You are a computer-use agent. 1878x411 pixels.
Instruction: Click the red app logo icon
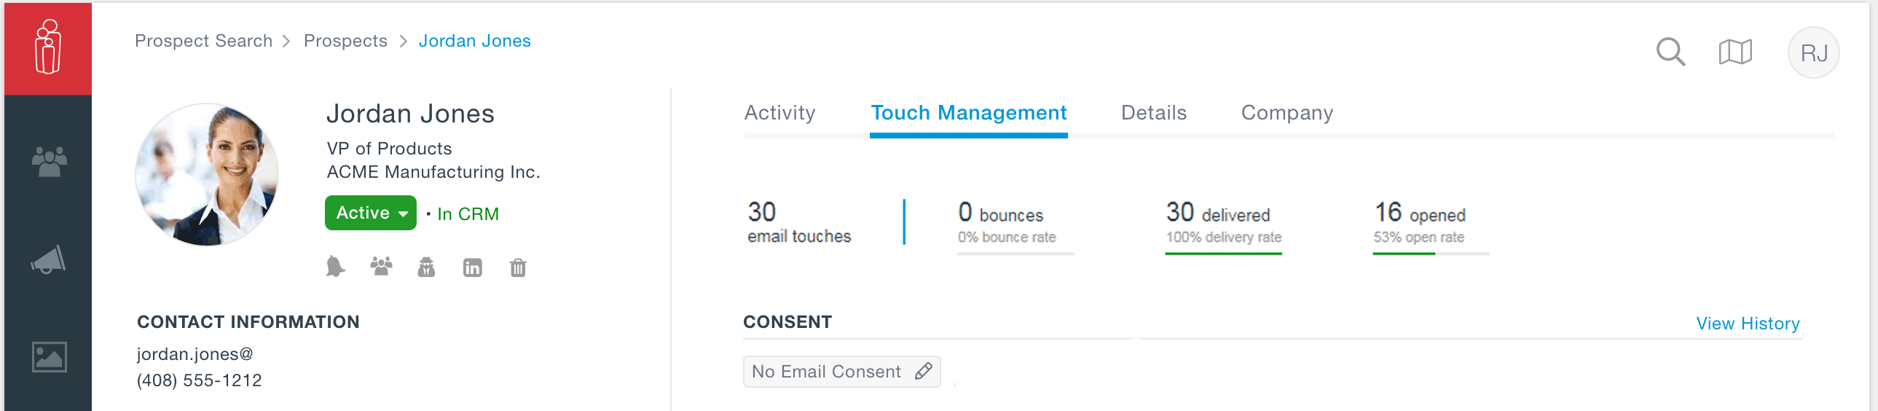pos(48,48)
